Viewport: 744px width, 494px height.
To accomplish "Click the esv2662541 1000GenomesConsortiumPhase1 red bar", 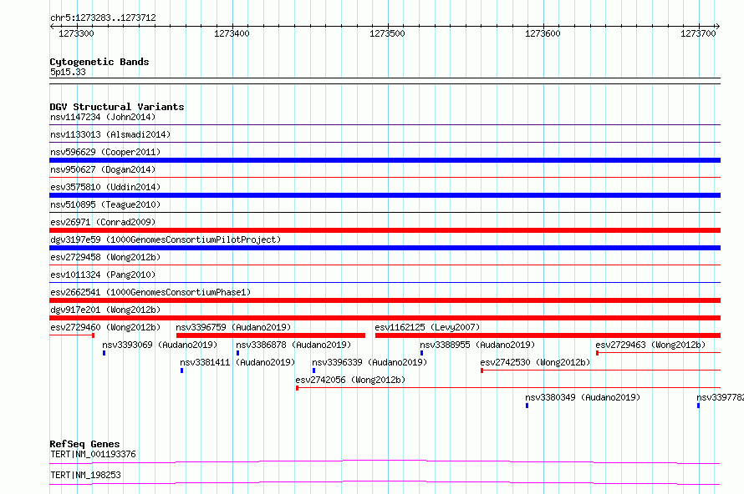I will pyautogui.click(x=385, y=300).
